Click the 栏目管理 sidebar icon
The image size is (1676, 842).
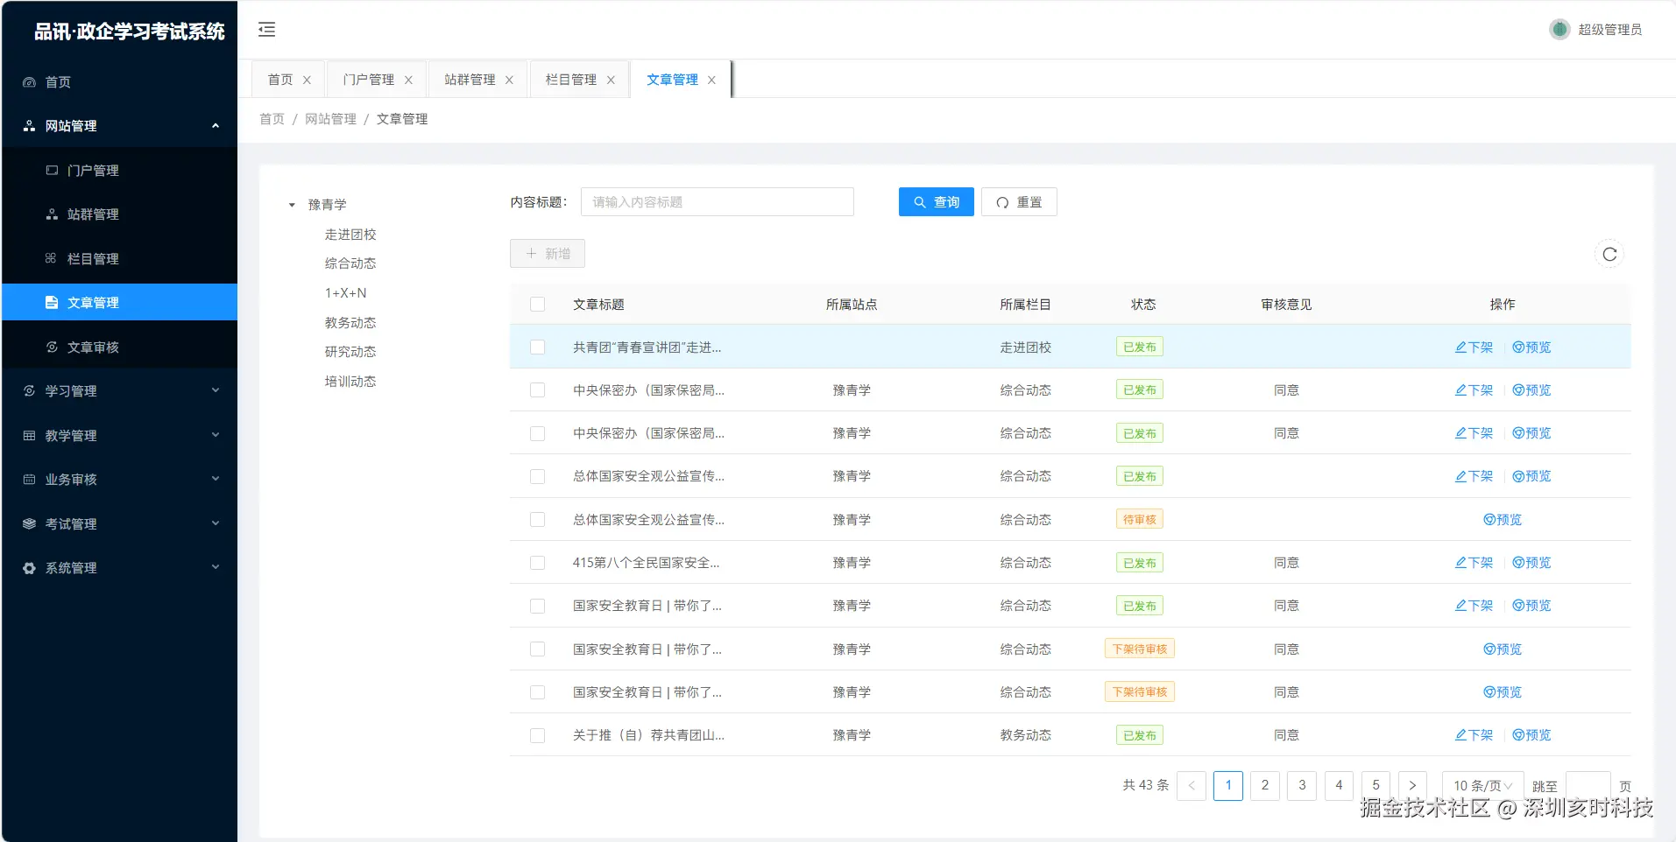(x=51, y=259)
